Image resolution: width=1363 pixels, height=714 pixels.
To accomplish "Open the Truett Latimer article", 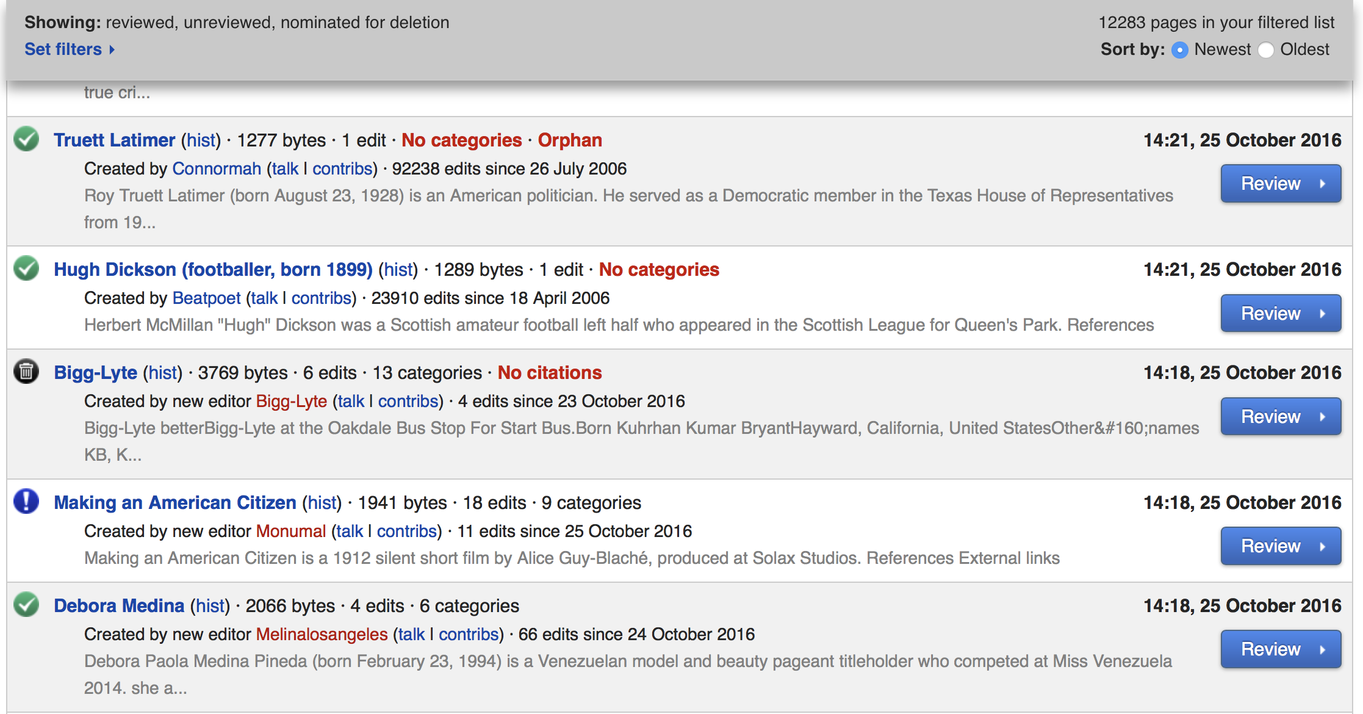I will click(115, 140).
